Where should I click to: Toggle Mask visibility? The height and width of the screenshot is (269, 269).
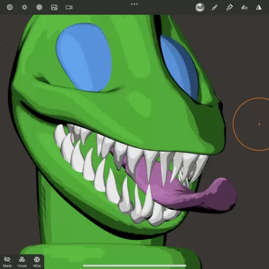7,262
